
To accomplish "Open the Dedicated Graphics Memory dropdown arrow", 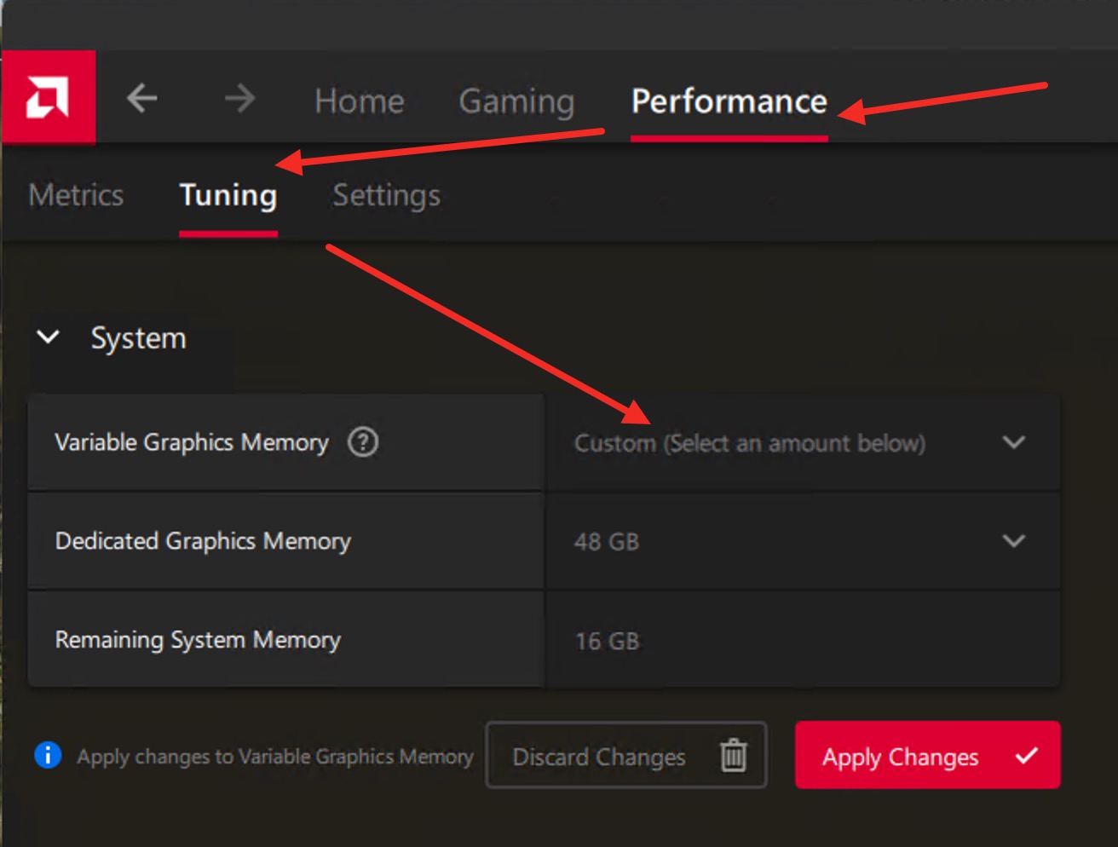I will (1014, 541).
